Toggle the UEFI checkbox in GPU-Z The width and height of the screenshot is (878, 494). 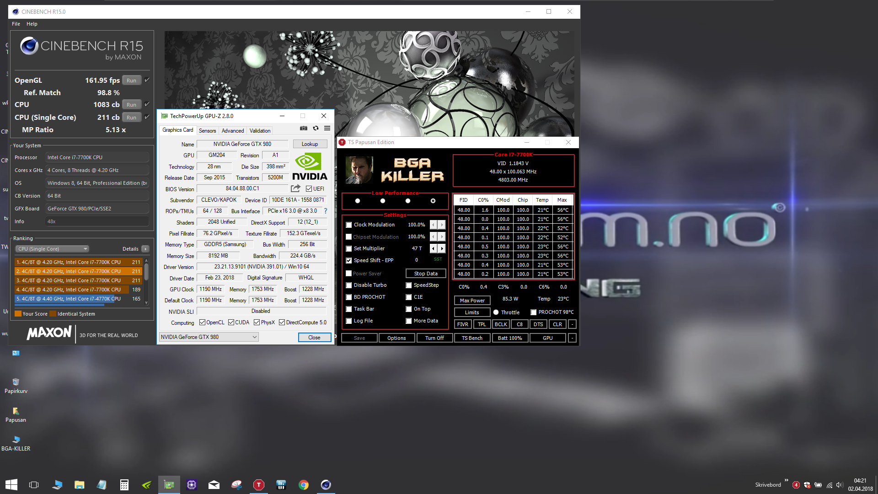coord(309,188)
